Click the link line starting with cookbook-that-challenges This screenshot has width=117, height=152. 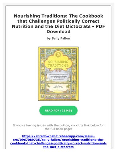click(58, 143)
